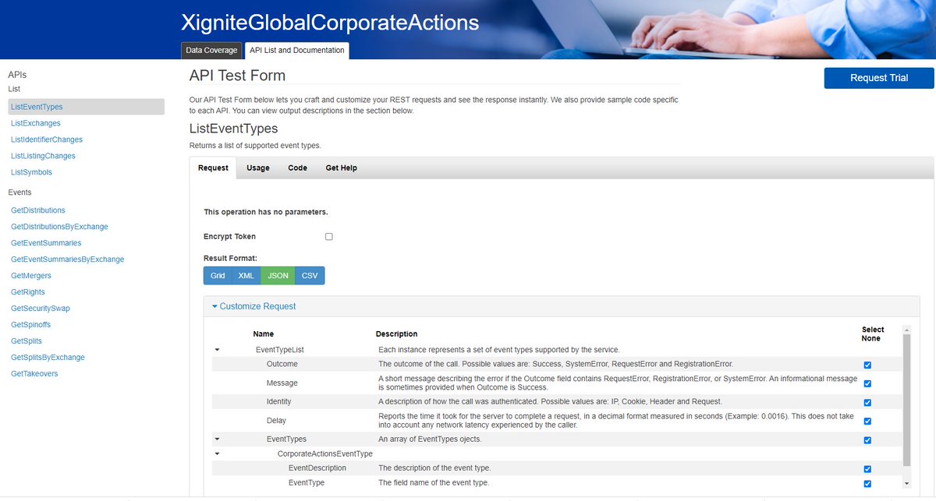Click the field list scroll-down arrow
The width and height of the screenshot is (936, 501).
click(906, 483)
